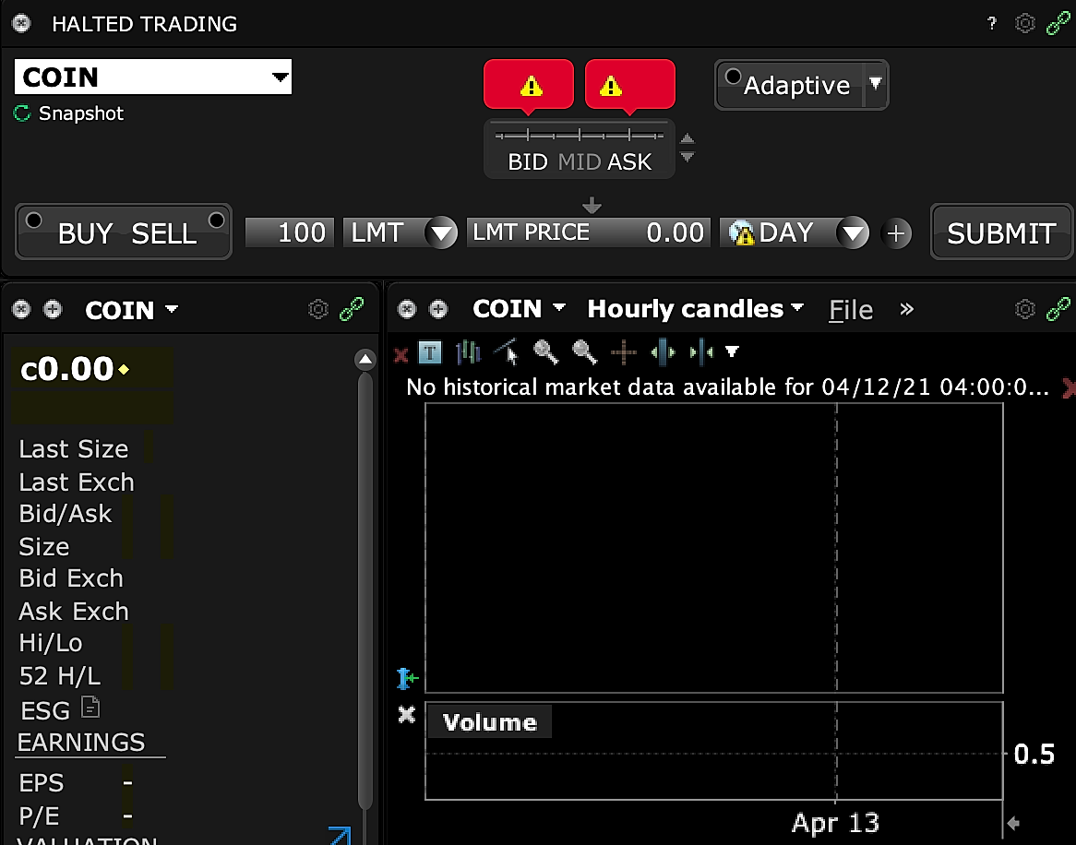The width and height of the screenshot is (1076, 845).
Task: Click the widen bar spacing icon
Action: [663, 352]
